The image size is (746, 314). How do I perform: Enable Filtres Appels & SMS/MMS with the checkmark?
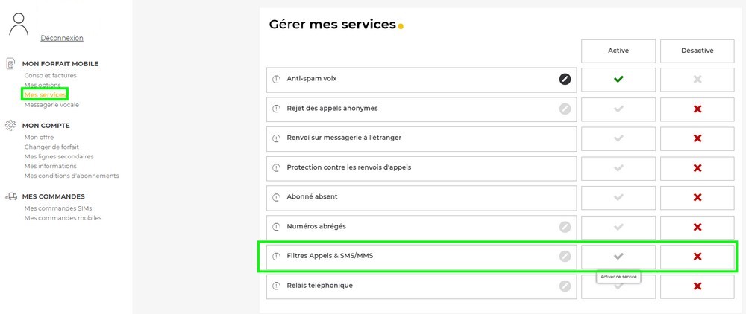click(x=618, y=257)
